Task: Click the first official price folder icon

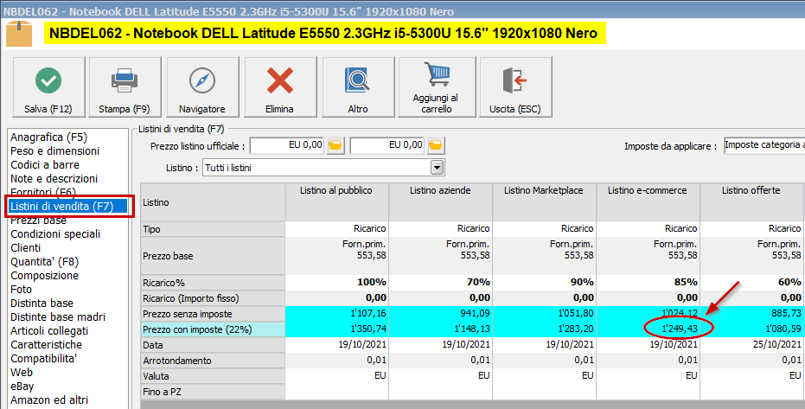Action: 335,146
